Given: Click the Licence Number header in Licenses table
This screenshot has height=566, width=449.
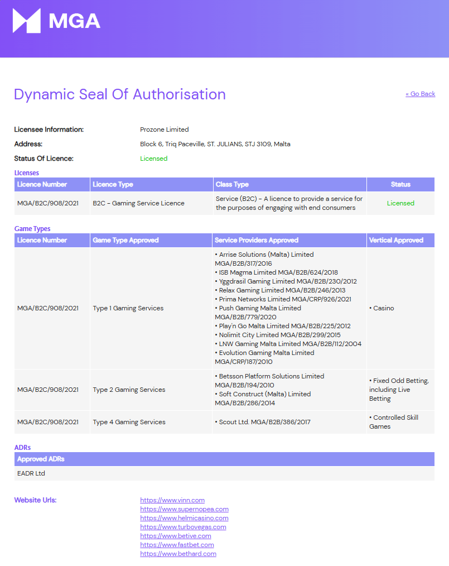Looking at the screenshot, I should tap(52, 184).
